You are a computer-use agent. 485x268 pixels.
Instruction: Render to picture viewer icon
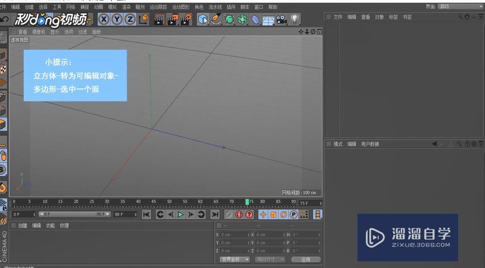point(172,20)
